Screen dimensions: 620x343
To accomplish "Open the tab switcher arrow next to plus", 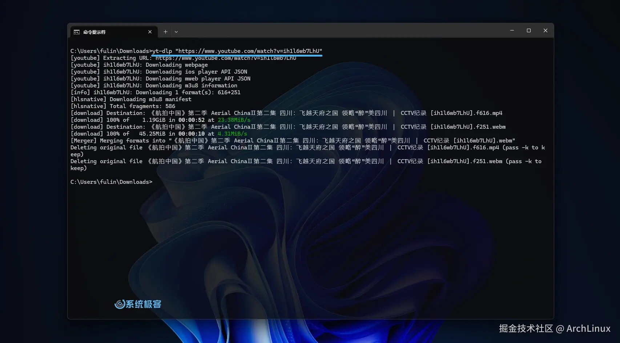I will pyautogui.click(x=176, y=32).
